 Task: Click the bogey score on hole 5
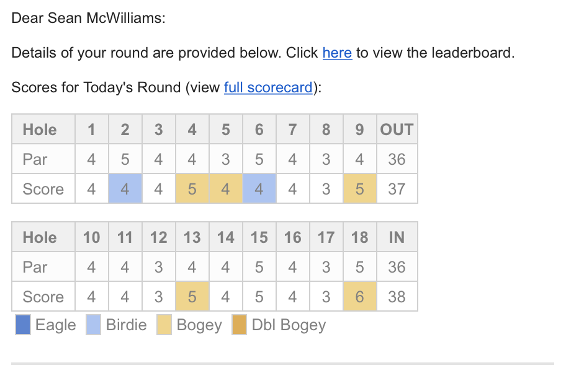point(226,189)
